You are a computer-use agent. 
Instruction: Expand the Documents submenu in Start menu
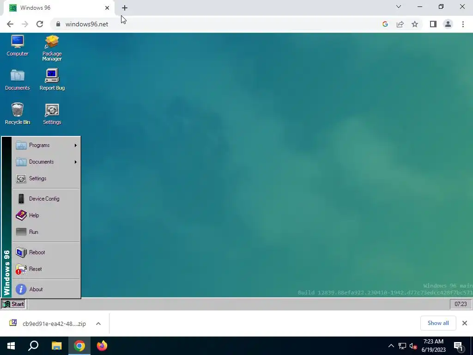click(46, 162)
